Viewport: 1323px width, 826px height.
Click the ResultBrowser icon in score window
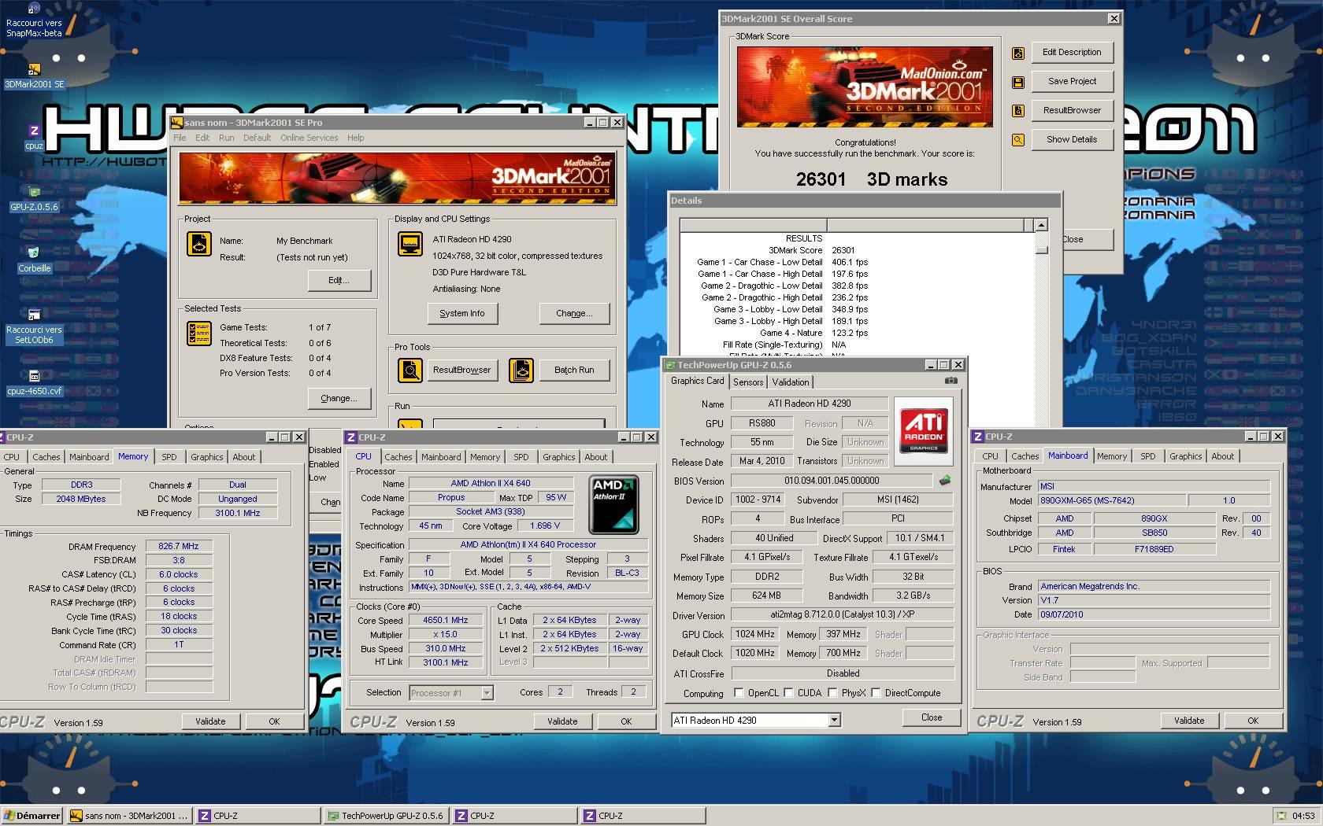(x=1018, y=111)
